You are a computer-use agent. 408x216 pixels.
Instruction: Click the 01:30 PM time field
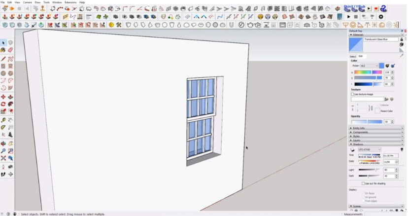point(391,156)
